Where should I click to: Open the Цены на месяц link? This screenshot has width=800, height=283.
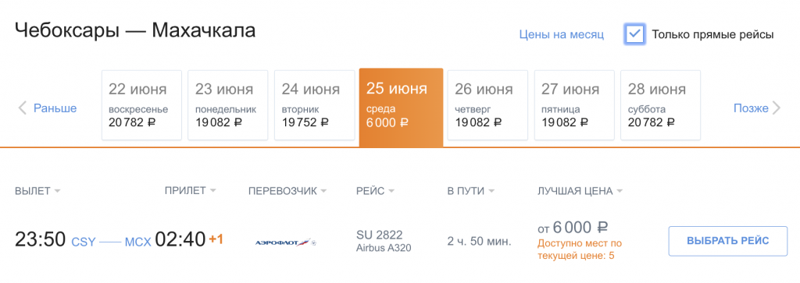(562, 34)
